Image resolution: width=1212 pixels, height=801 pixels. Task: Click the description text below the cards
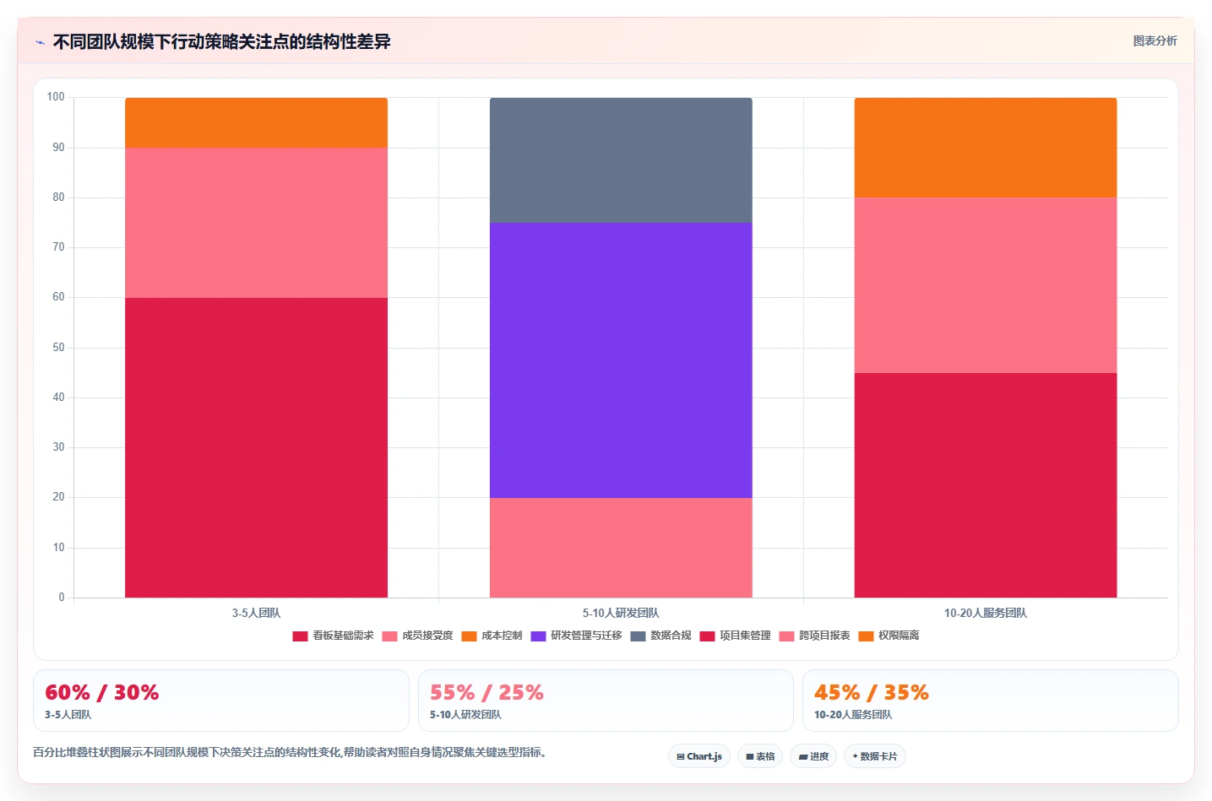292,752
